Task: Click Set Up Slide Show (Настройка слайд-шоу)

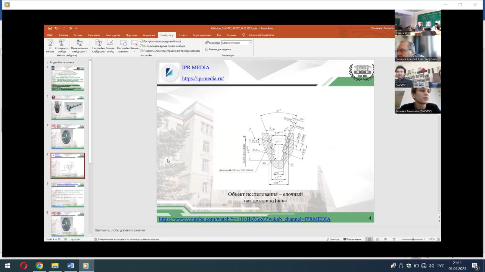Action: tap(98, 43)
